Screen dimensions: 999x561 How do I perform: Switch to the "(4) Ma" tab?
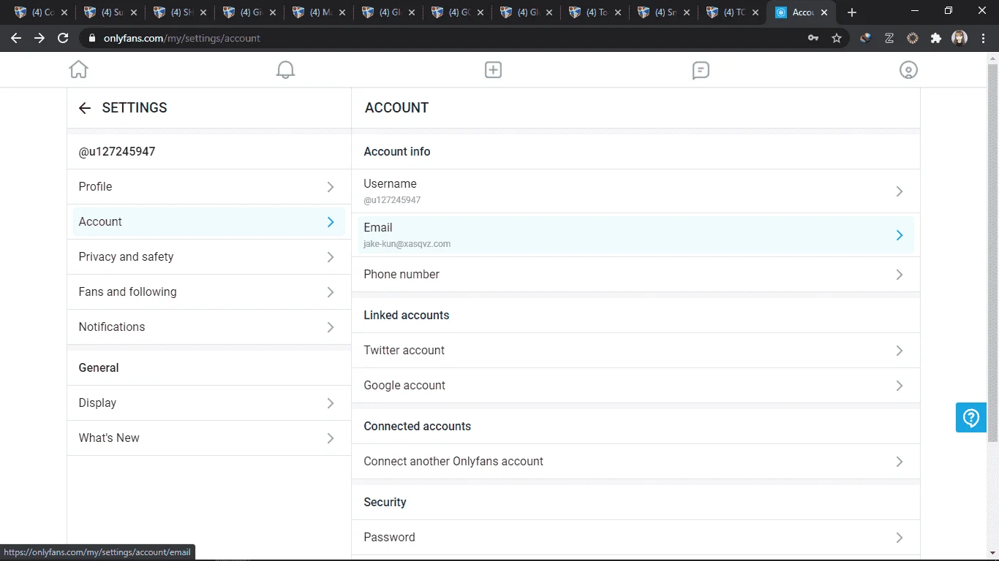click(318, 12)
